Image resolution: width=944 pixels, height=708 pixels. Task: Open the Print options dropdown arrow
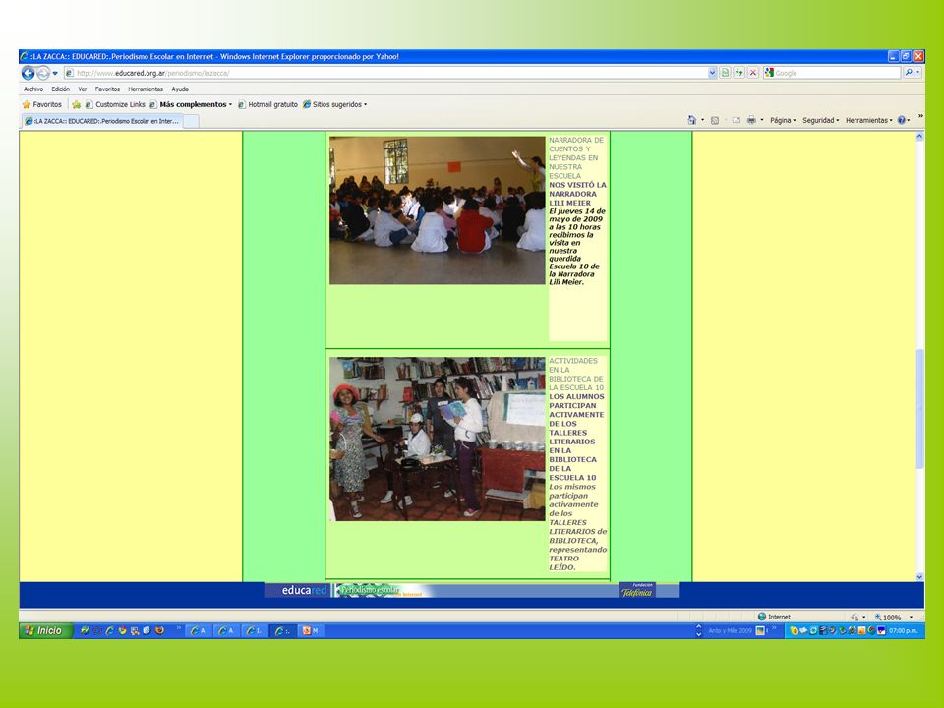[x=761, y=120]
